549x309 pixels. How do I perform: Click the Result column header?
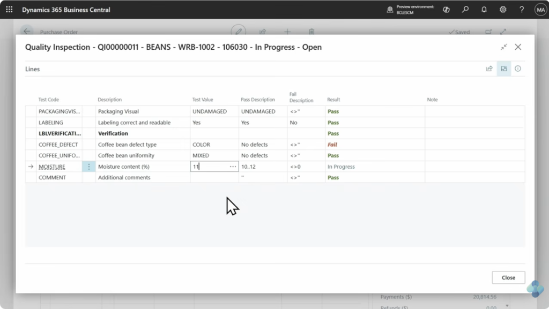333,100
